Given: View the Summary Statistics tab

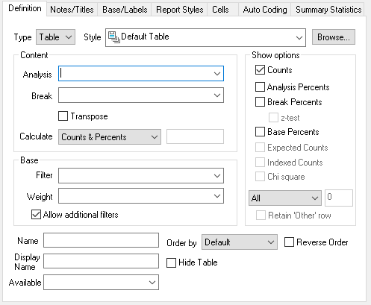Looking at the screenshot, I should point(328,10).
